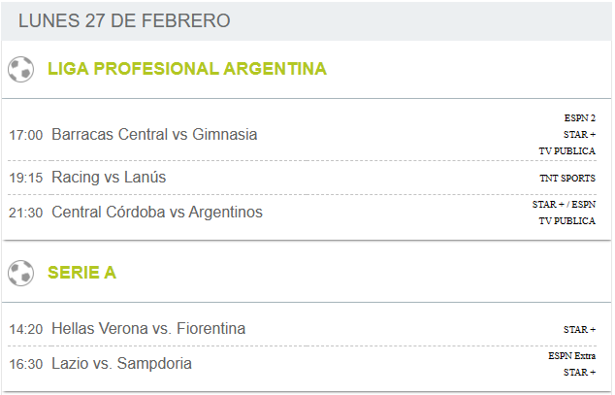Click the soccer ball icon beside Serie A
The image size is (615, 395).
pyautogui.click(x=20, y=273)
